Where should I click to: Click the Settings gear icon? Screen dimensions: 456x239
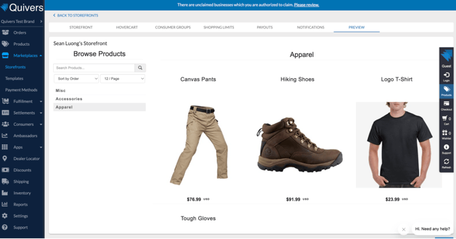point(5,216)
